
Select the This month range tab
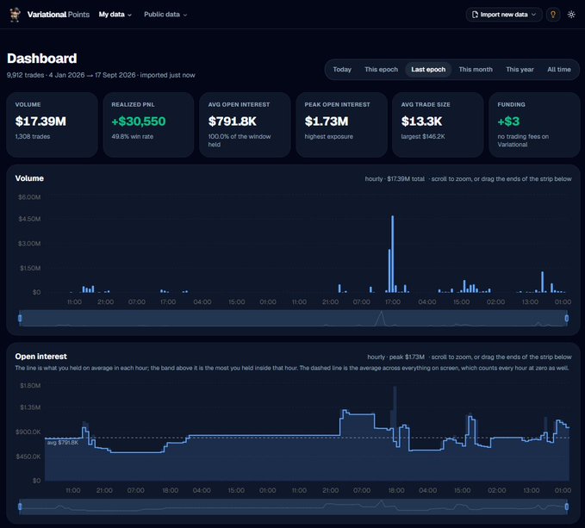476,70
